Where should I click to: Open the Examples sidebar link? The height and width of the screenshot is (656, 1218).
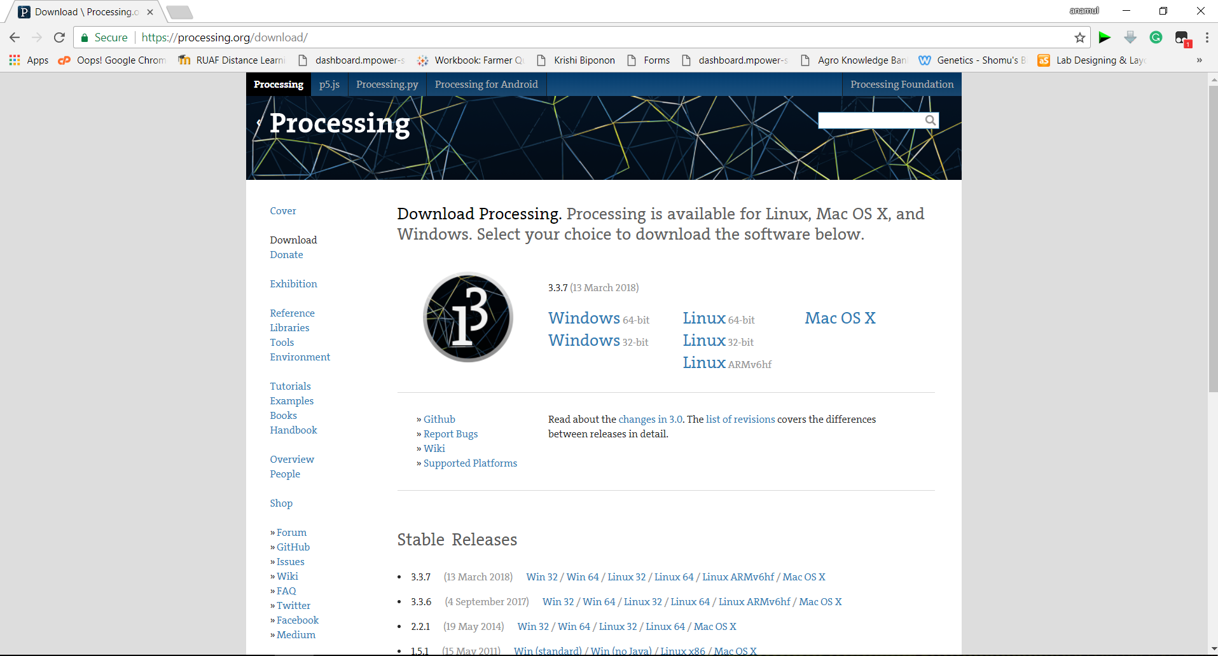(291, 401)
